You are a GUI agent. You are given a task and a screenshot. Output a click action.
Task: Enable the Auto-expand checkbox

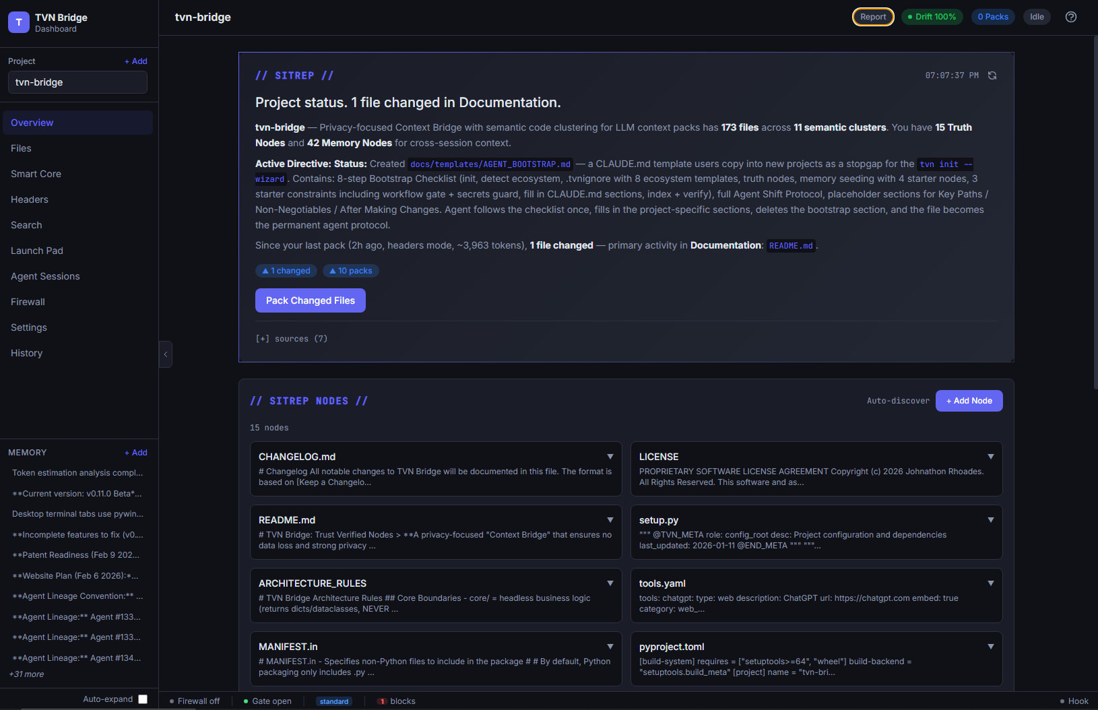click(143, 699)
